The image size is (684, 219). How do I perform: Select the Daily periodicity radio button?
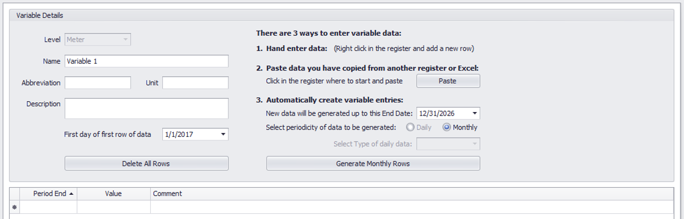pyautogui.click(x=410, y=127)
